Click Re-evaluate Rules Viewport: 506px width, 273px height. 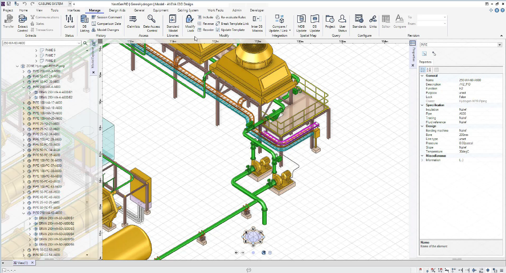(x=231, y=17)
